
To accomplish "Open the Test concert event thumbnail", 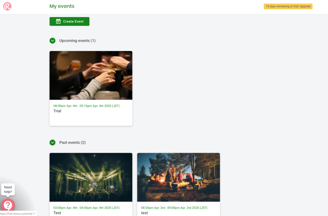I will tap(91, 177).
